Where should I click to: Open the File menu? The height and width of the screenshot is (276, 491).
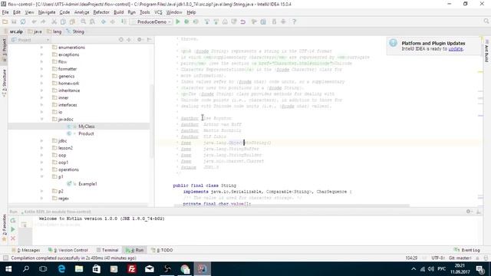[5, 12]
